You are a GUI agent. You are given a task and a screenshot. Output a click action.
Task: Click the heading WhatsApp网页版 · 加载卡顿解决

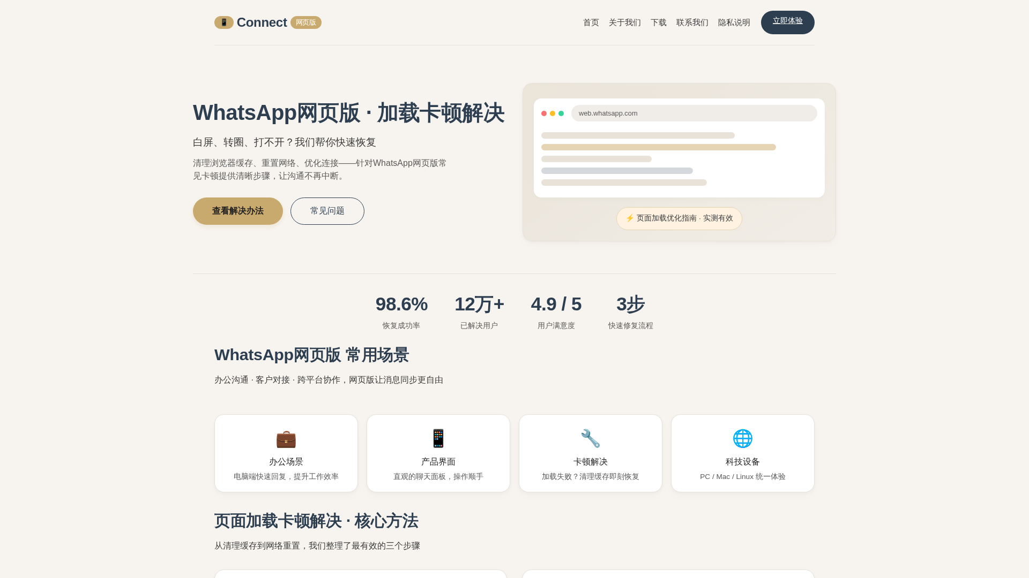pyautogui.click(x=348, y=113)
